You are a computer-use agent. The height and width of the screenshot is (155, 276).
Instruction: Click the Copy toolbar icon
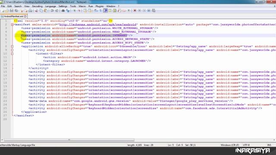click(x=41, y=11)
